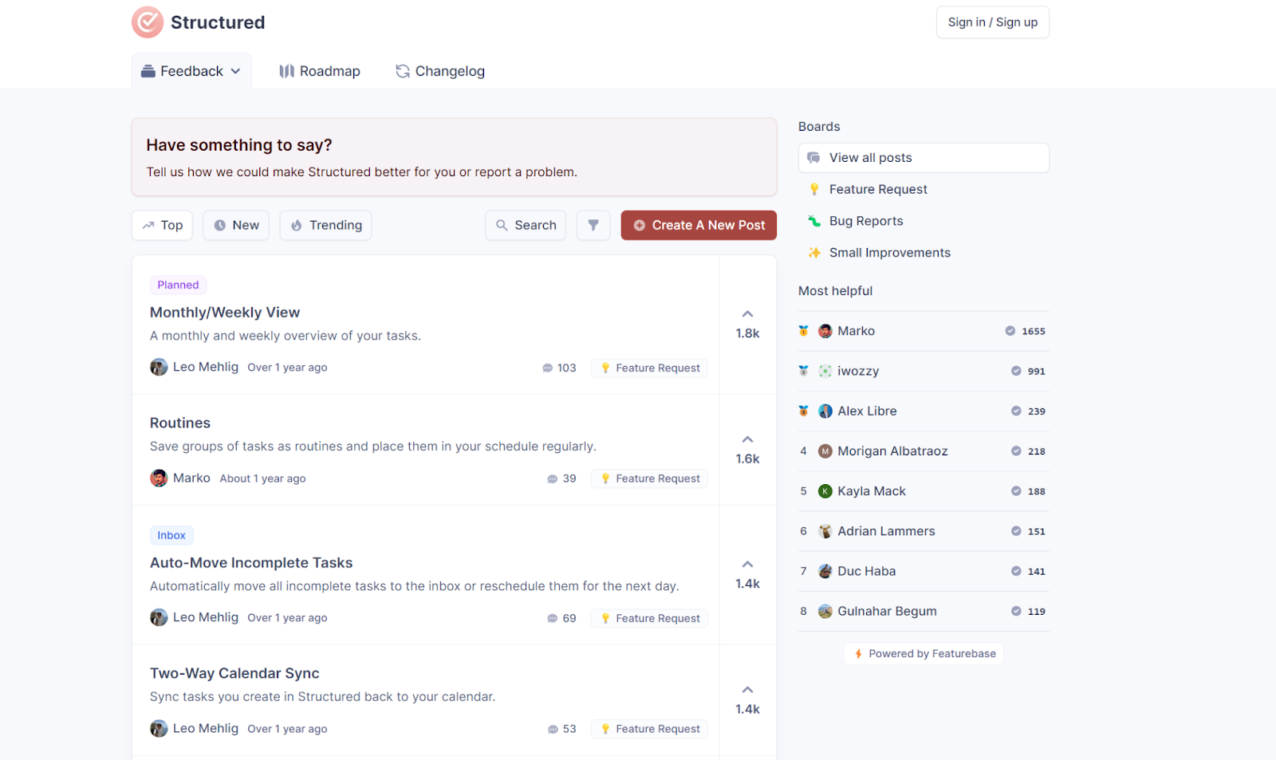Expand the Feedback dropdown tab
This screenshot has height=760, width=1276.
coord(191,71)
